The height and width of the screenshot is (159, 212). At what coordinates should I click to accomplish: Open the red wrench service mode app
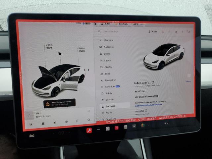(89, 130)
